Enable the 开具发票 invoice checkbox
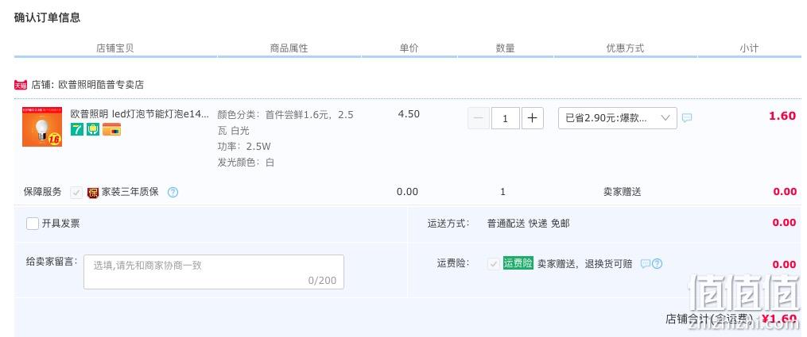 (33, 223)
